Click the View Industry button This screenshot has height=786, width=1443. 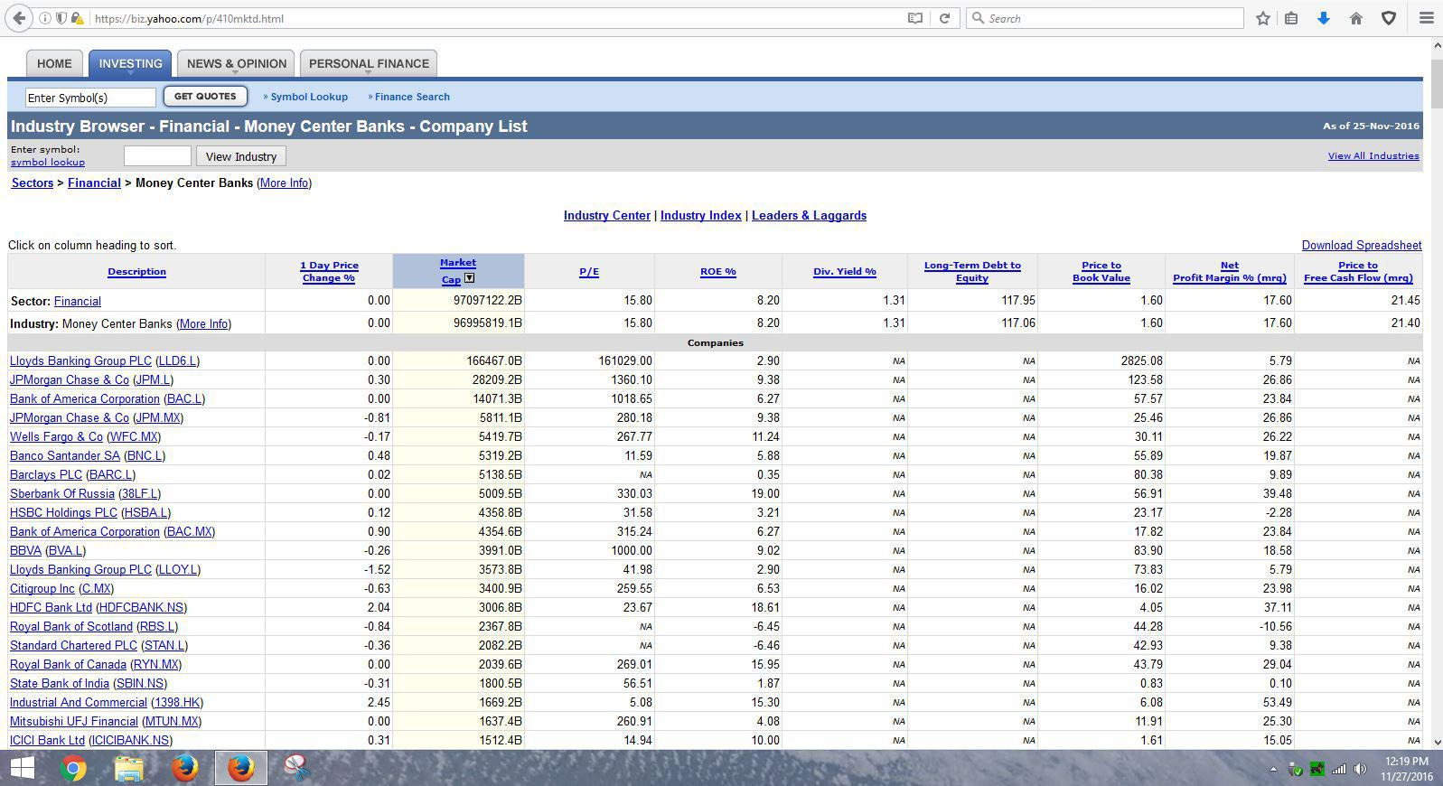click(x=241, y=156)
